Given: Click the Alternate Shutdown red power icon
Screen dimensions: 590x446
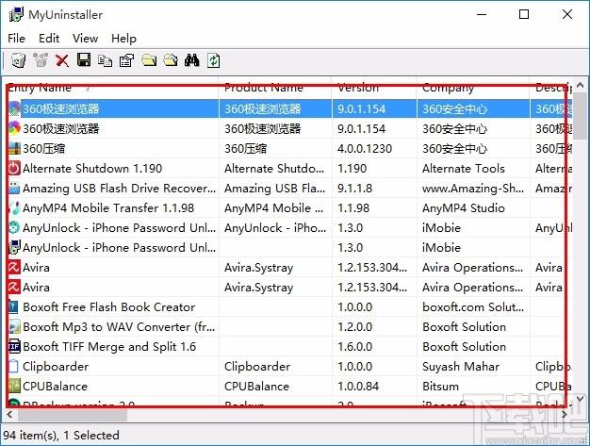Looking at the screenshot, I should 14,168.
